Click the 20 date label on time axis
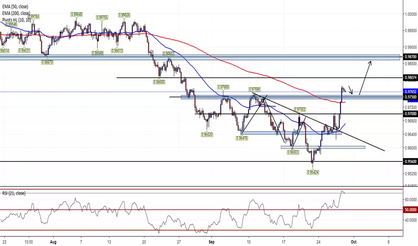This screenshot has height=246, width=418. (x=144, y=242)
